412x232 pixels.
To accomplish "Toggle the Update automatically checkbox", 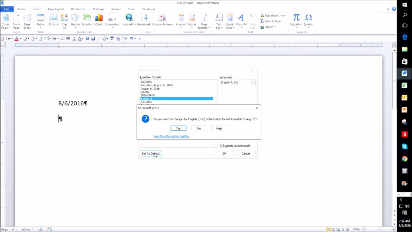I will click(x=222, y=146).
